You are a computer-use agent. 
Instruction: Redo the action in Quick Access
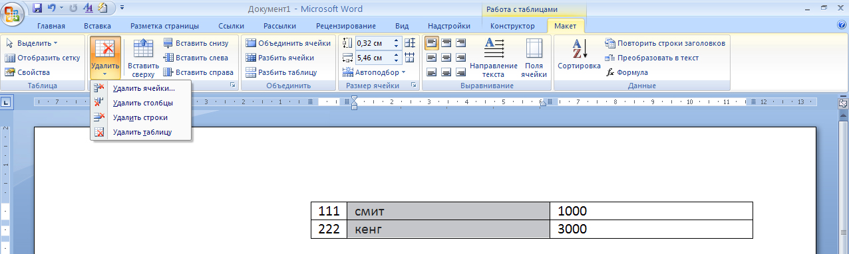pos(73,9)
